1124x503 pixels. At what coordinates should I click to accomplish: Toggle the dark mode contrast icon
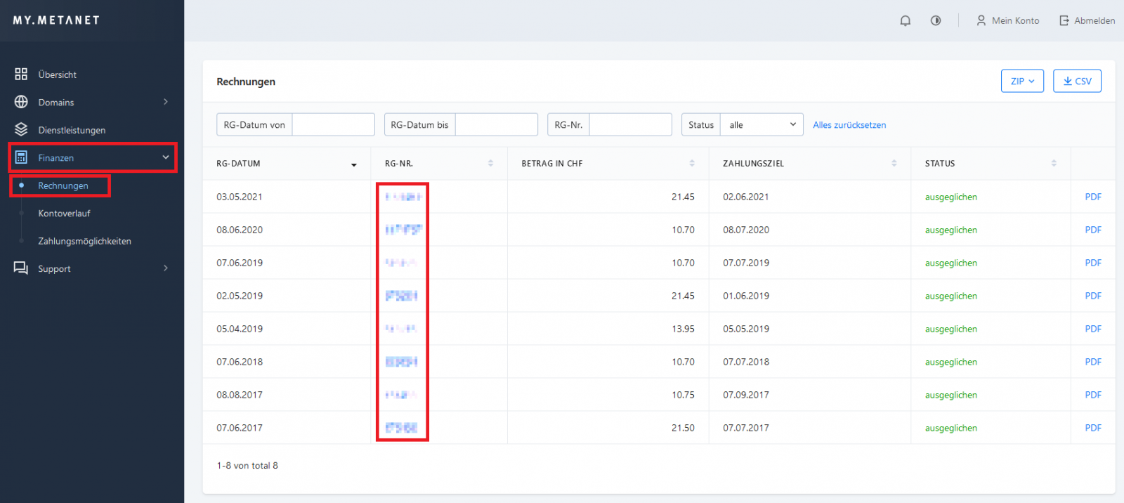click(936, 21)
